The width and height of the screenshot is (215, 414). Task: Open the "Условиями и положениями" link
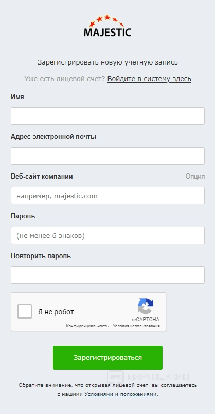click(x=120, y=394)
